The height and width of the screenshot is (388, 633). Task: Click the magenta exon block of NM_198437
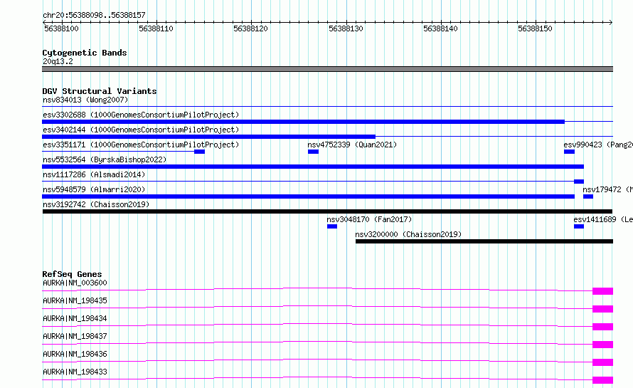coord(602,345)
